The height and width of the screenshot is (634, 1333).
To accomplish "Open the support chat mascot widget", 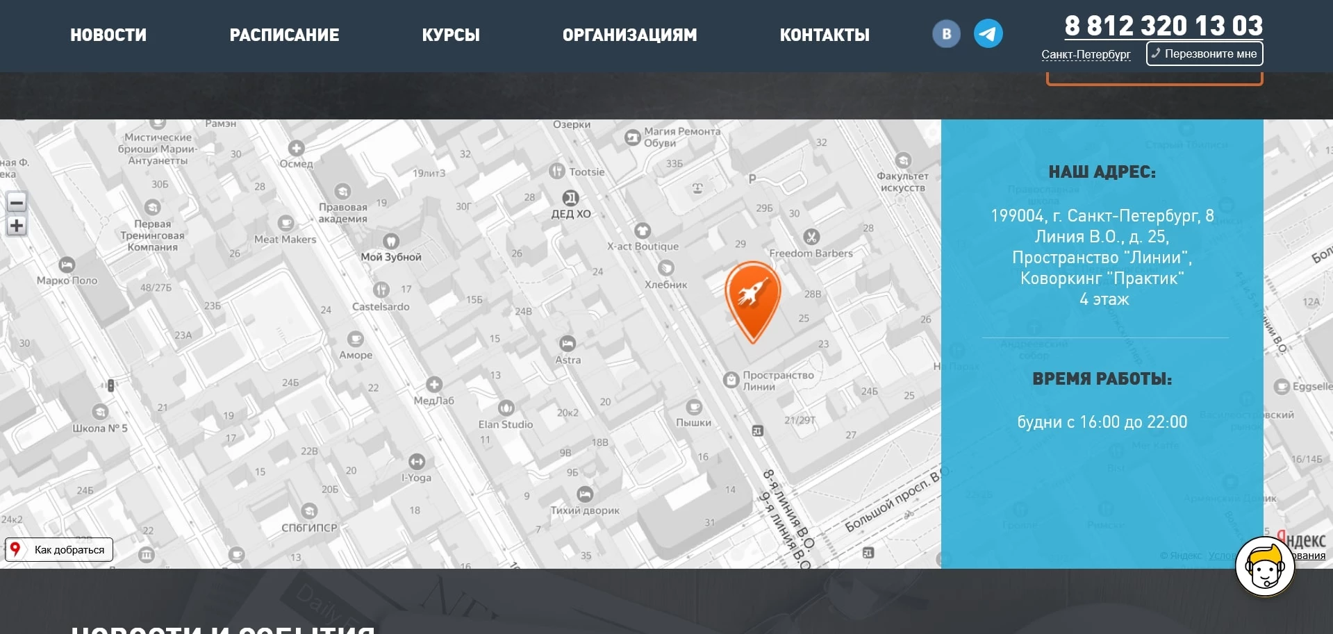I will [x=1264, y=567].
